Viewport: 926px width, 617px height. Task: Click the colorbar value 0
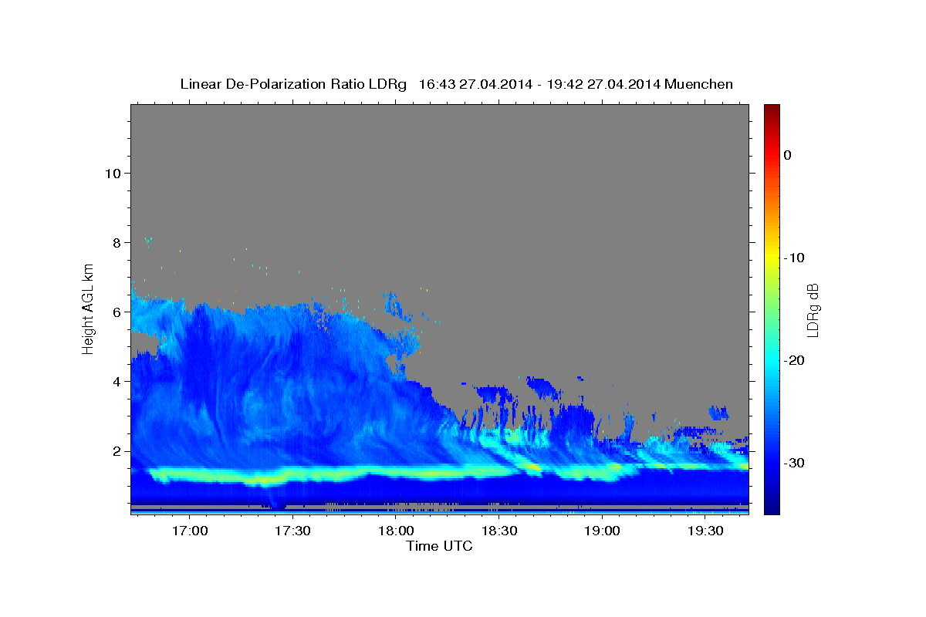tap(788, 155)
